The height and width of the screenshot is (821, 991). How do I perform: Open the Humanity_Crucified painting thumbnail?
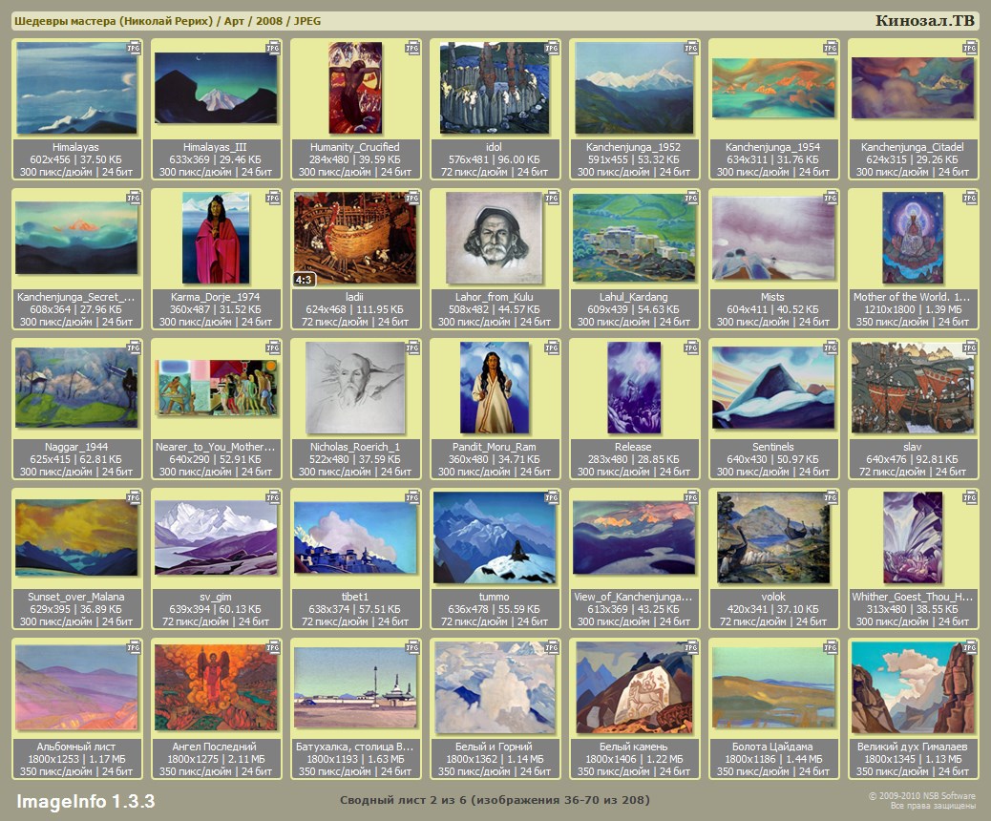(x=355, y=88)
